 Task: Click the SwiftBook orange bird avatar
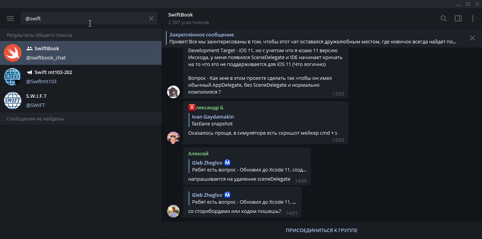pos(13,53)
